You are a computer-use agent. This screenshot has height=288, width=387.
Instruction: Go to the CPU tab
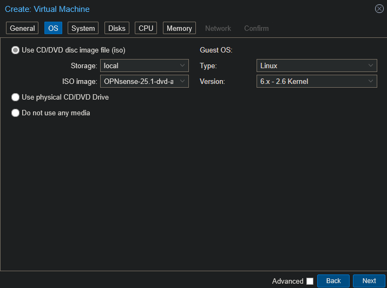[146, 28]
